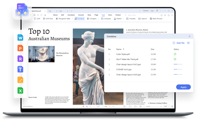Go to the previous page

point(94,107)
